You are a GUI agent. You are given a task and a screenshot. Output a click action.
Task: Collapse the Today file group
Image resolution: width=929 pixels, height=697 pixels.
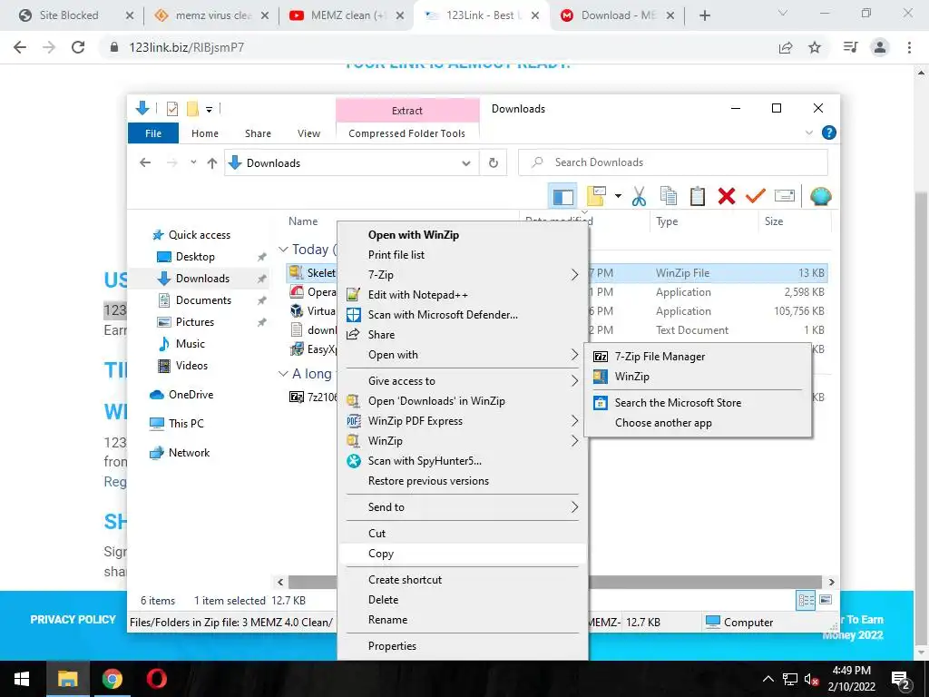pos(283,250)
